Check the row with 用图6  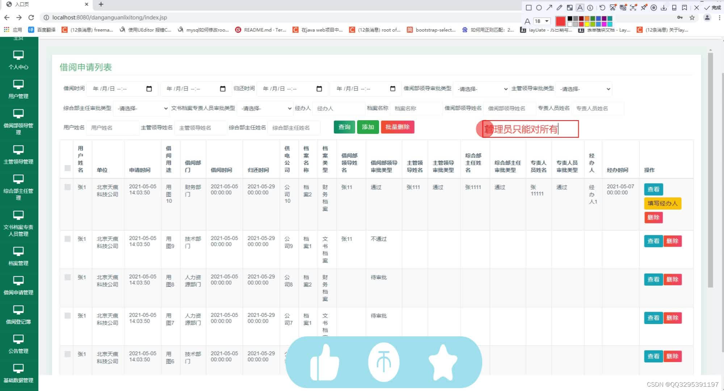click(67, 354)
